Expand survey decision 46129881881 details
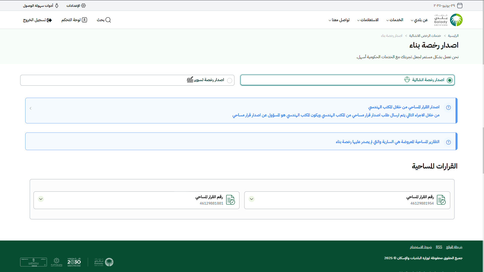This screenshot has height=272, width=484. (41, 199)
